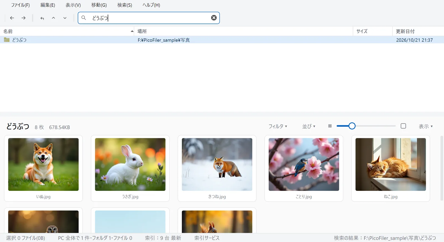Screen dimensions: 444x242
Task: Click the return-to-previous-folder hooked arrow
Action: [42, 18]
